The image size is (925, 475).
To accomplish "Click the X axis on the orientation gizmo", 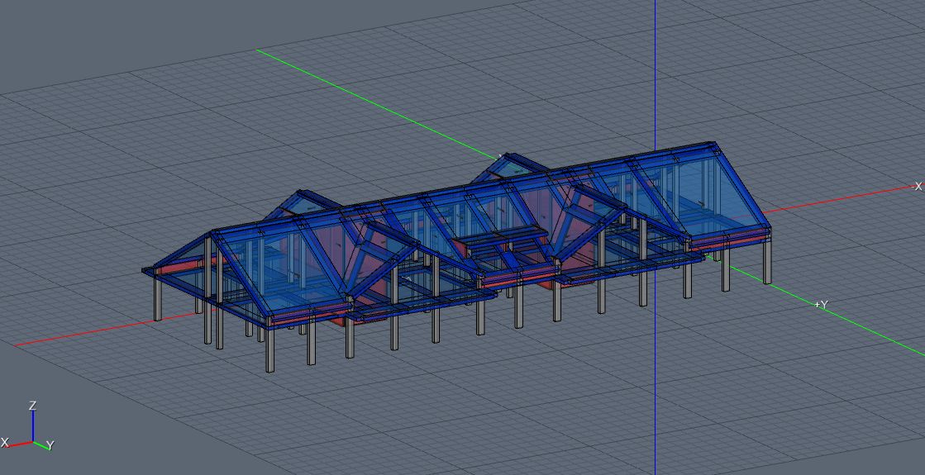I will click(x=17, y=443).
